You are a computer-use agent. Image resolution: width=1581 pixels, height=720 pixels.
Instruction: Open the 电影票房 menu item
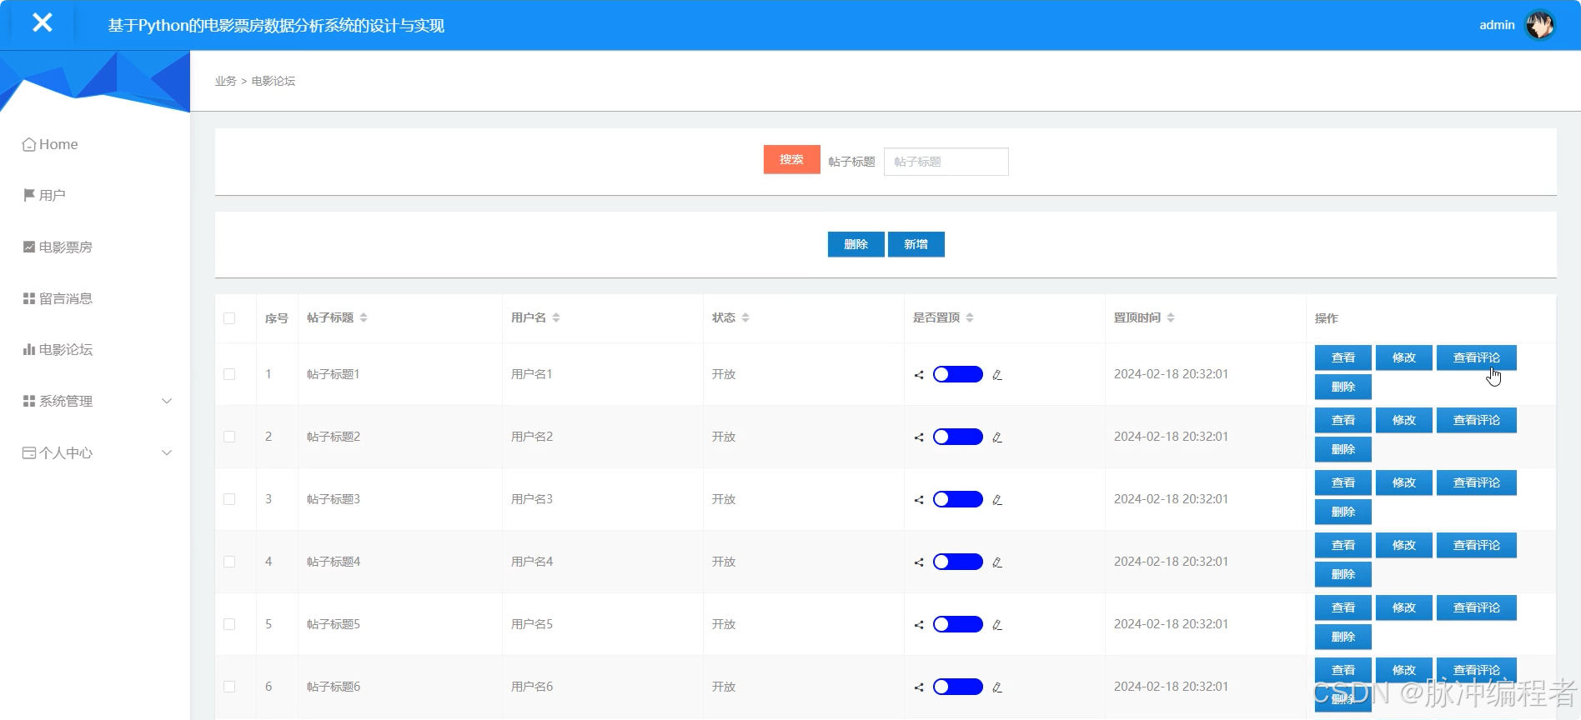pyautogui.click(x=95, y=247)
